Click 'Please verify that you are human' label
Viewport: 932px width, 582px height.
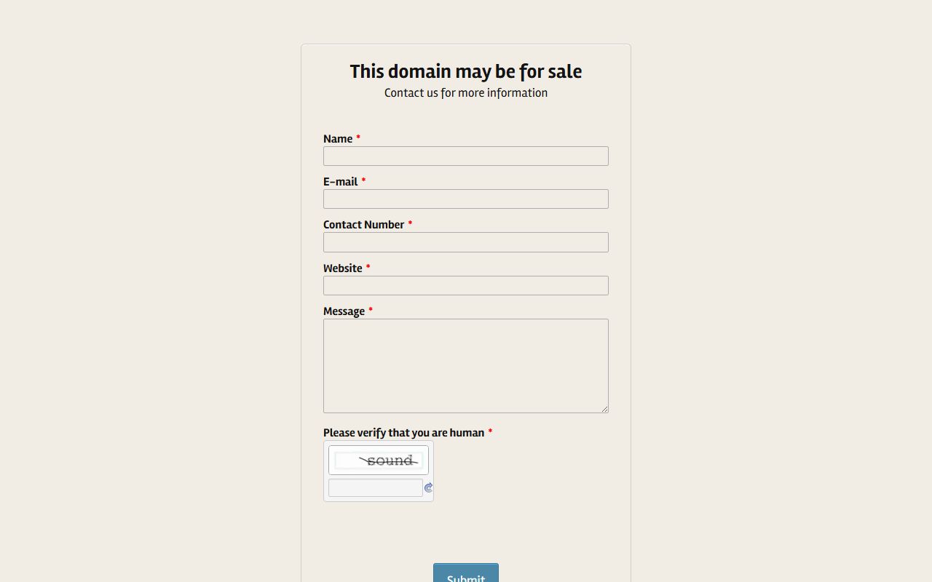(x=403, y=433)
